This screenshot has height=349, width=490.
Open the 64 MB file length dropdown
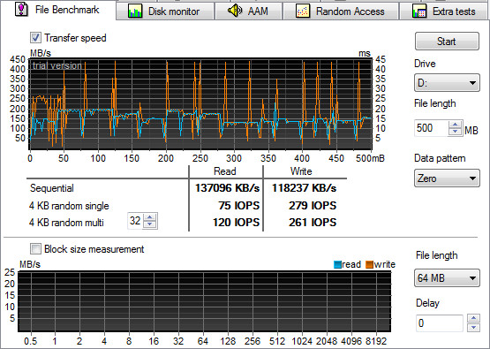tap(447, 277)
